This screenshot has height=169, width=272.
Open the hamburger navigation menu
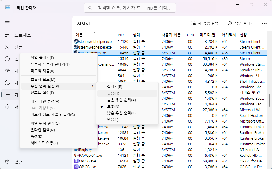click(7, 23)
